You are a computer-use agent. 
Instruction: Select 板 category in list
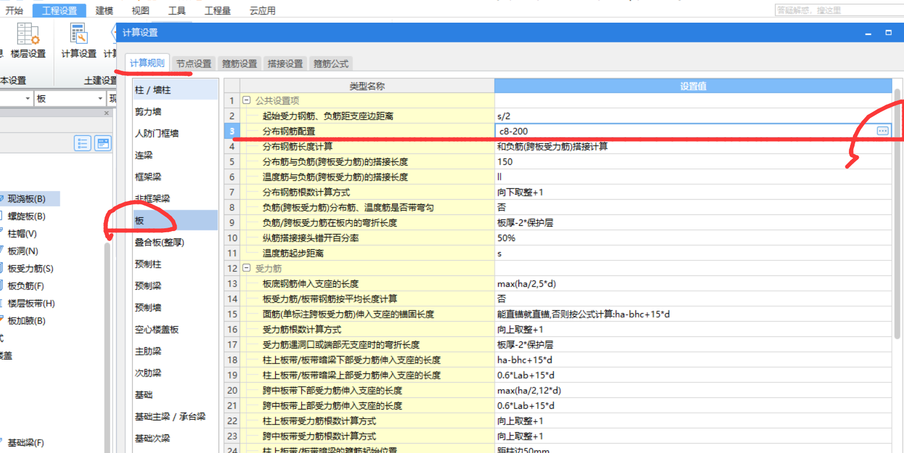pyautogui.click(x=175, y=220)
